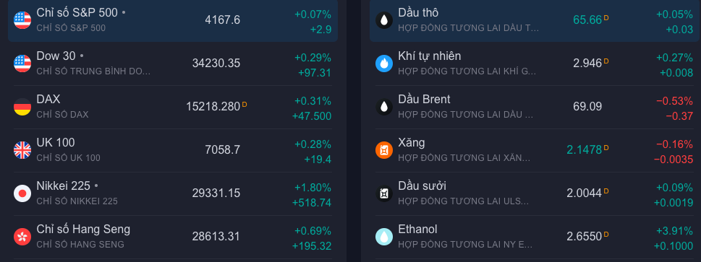The height and width of the screenshot is (262, 701).
Task: Click the delayed D marker beside Dầu thô price
Action: pyautogui.click(x=606, y=18)
